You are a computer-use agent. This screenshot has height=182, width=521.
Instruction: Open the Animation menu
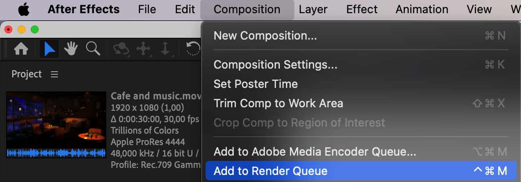[x=422, y=9]
